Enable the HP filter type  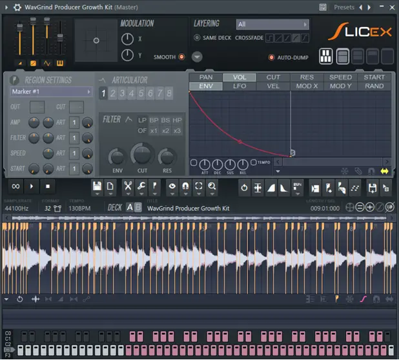tap(177, 120)
